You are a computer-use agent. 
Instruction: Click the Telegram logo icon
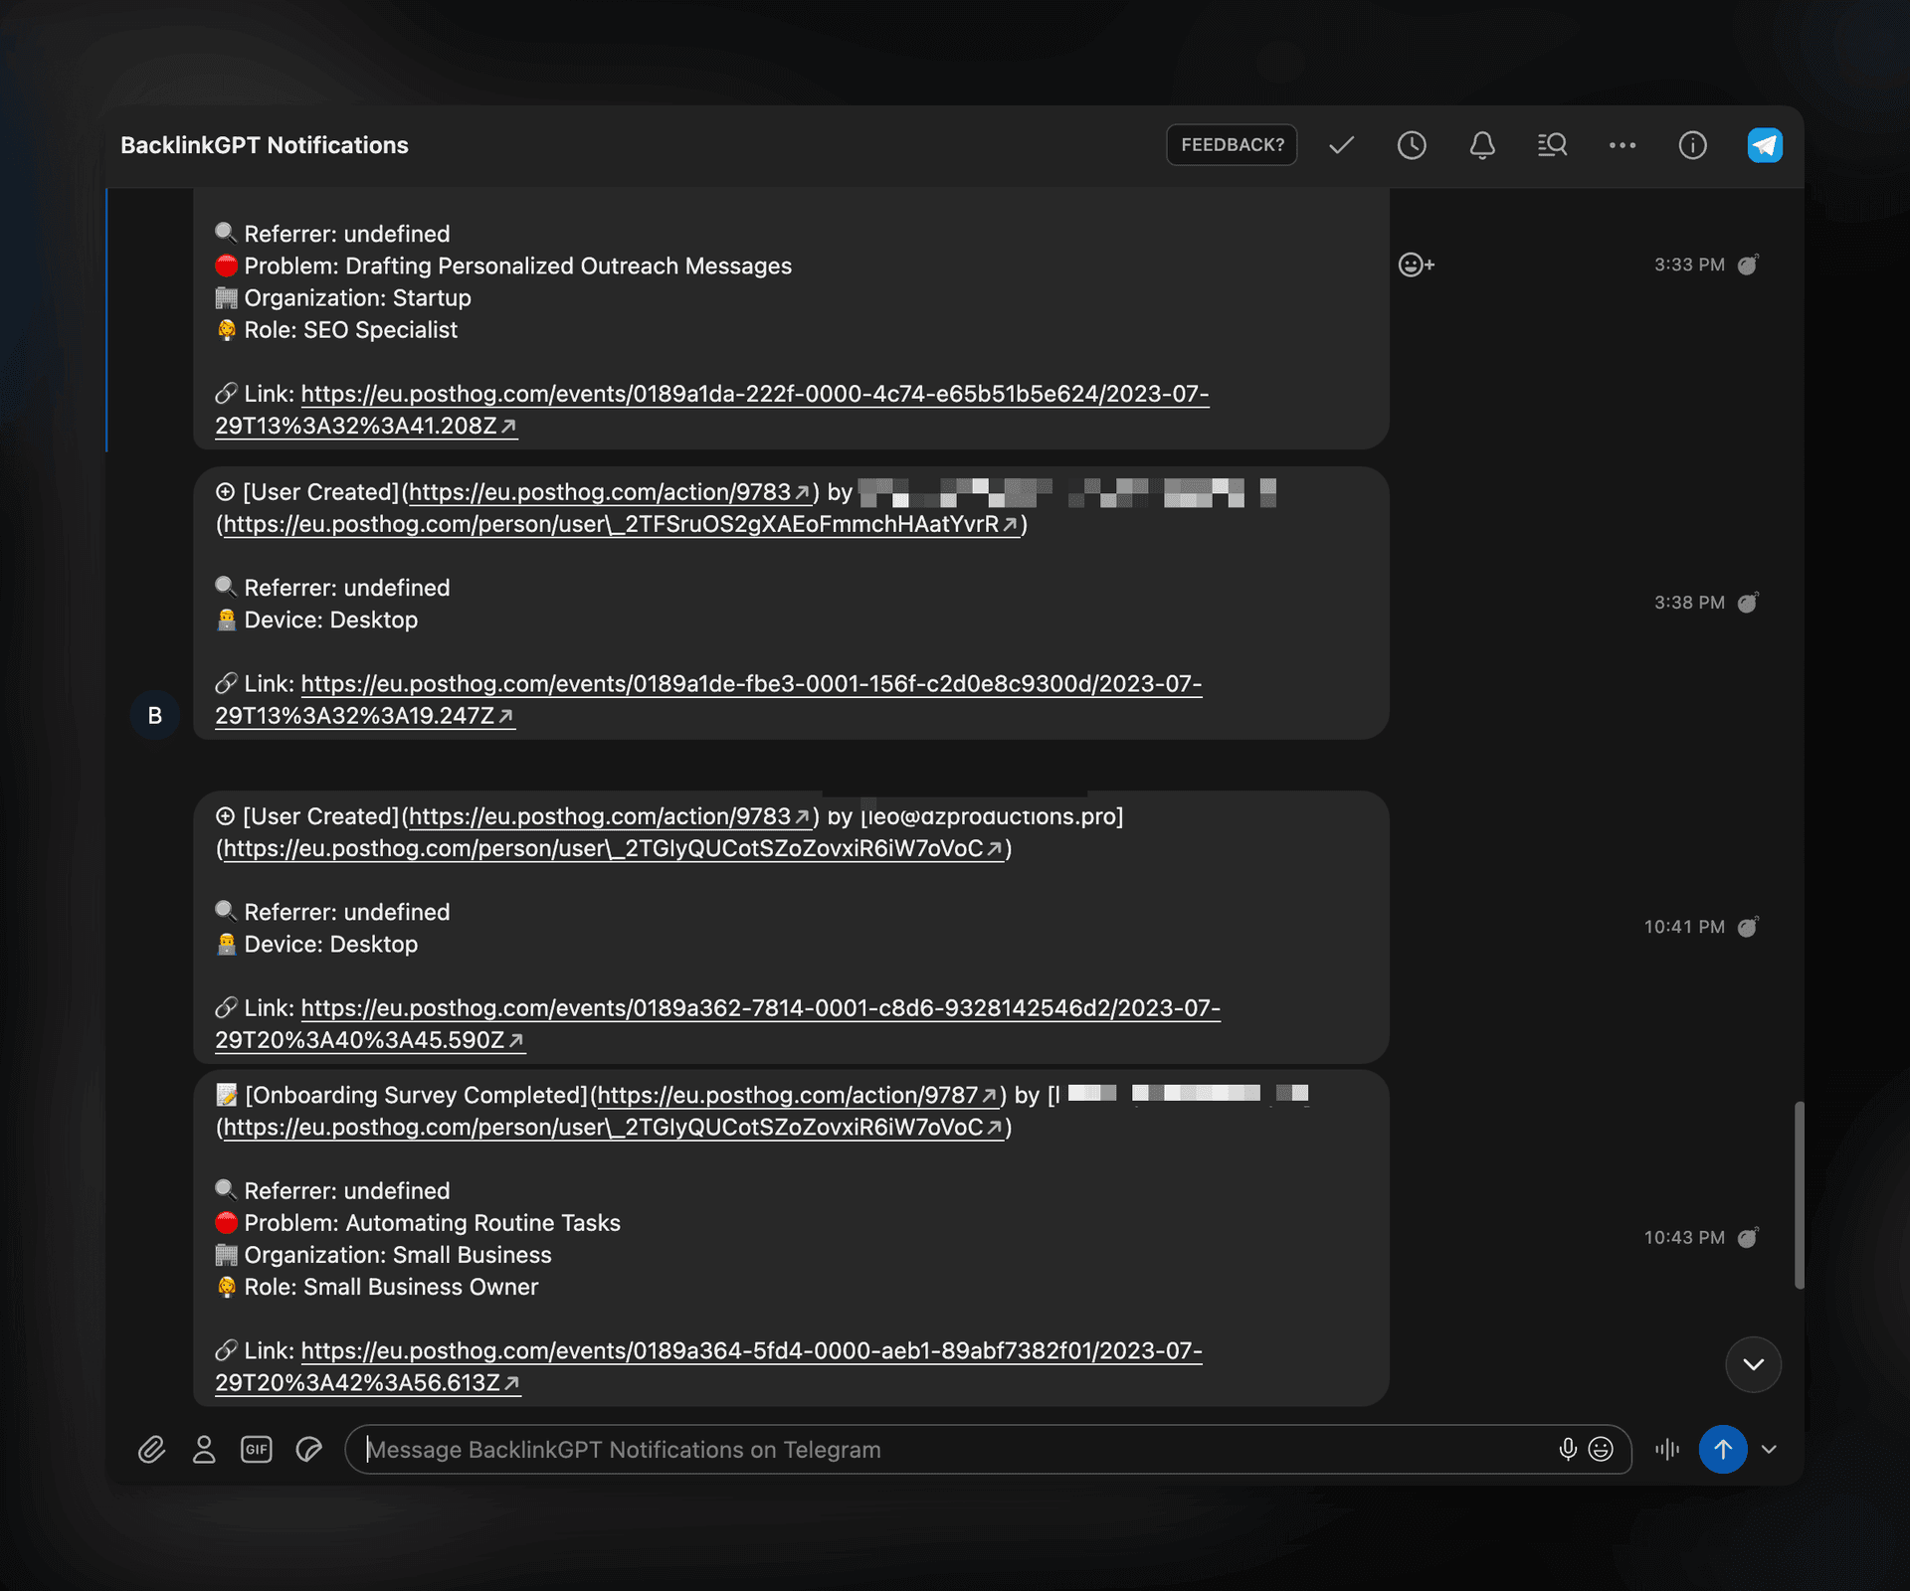pos(1765,145)
